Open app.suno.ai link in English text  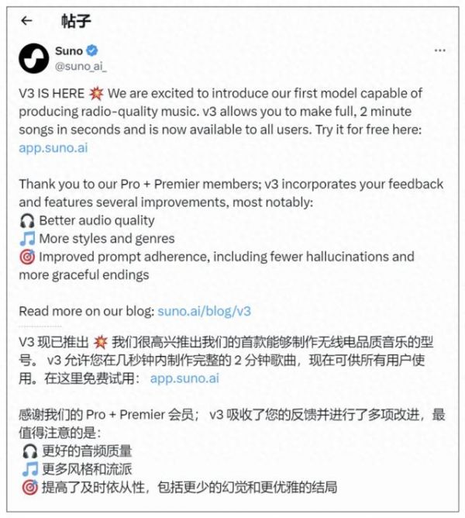coord(53,147)
